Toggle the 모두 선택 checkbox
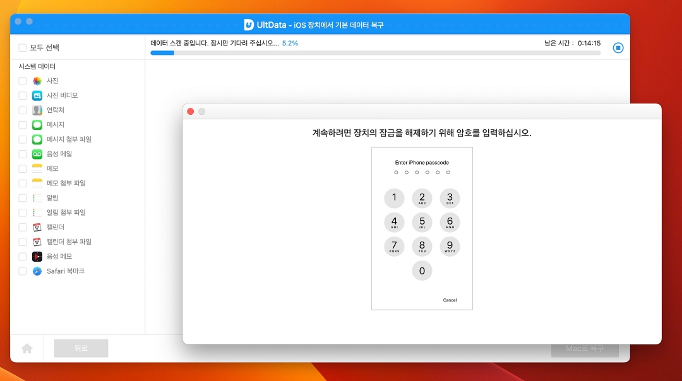The height and width of the screenshot is (381, 682). coord(22,48)
